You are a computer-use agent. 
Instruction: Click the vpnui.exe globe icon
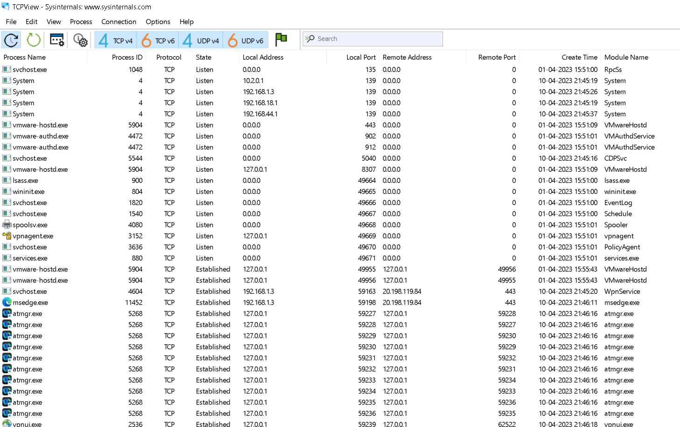coord(7,423)
